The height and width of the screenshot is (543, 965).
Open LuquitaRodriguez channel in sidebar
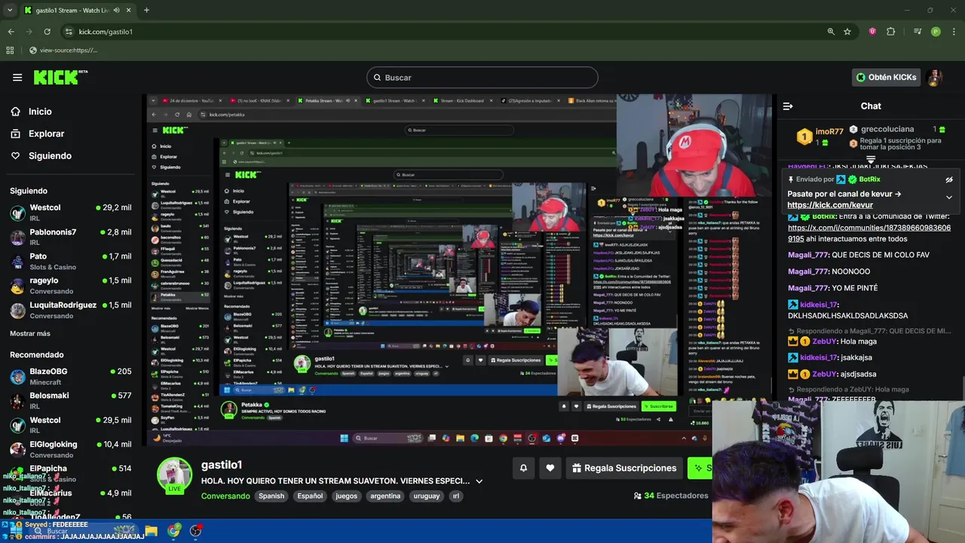[x=71, y=309]
